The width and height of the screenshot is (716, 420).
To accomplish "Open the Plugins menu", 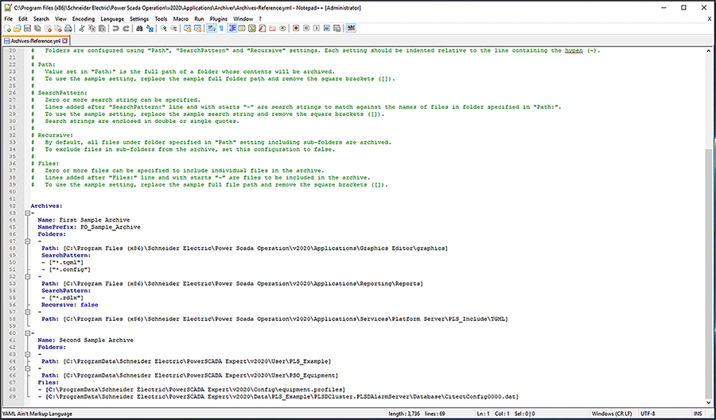I will [x=218, y=17].
